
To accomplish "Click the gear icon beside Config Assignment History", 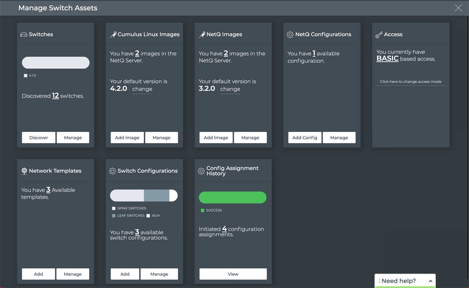I will (201, 171).
